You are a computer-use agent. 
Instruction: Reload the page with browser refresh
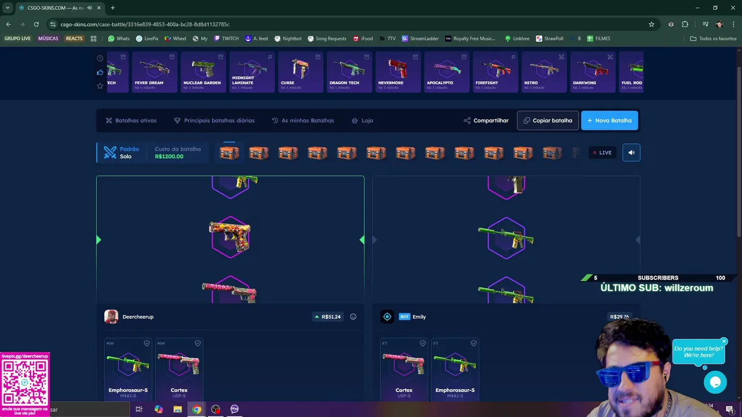click(36, 24)
